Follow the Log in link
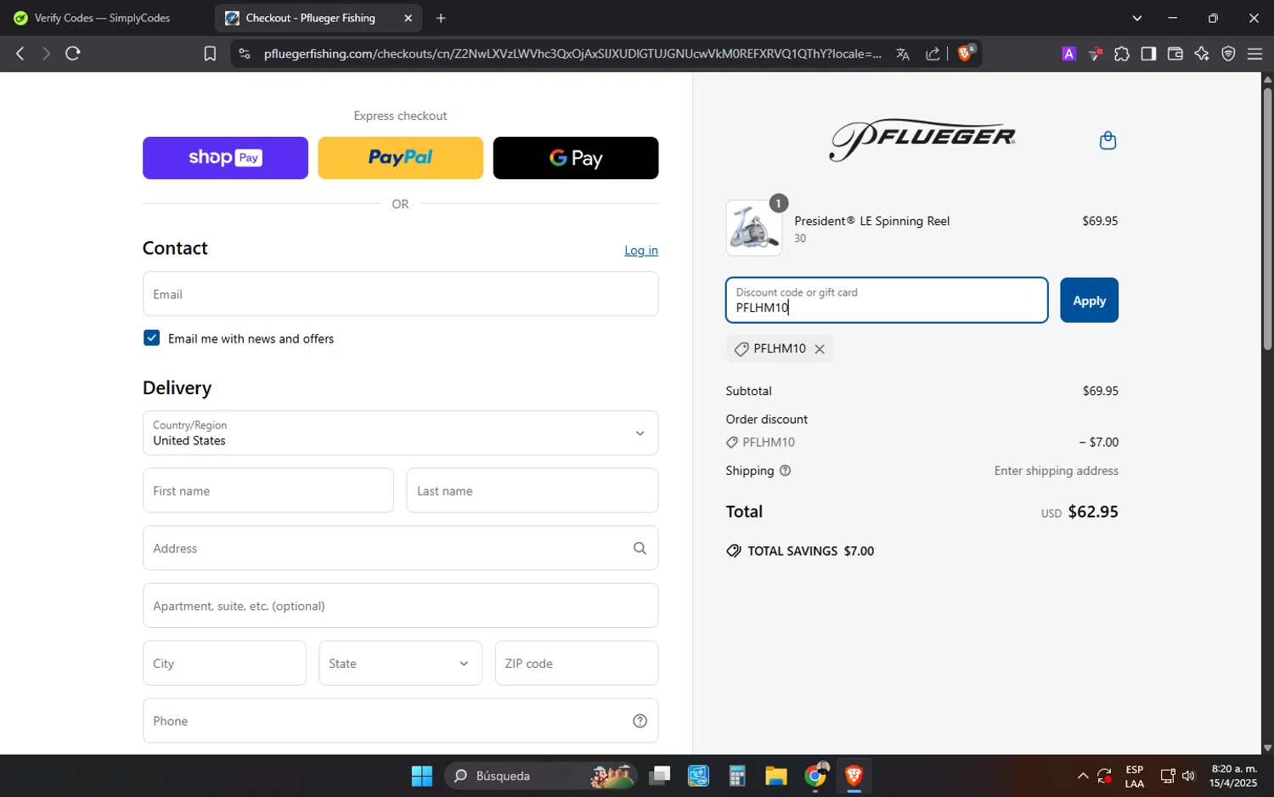This screenshot has height=797, width=1274. click(x=641, y=251)
